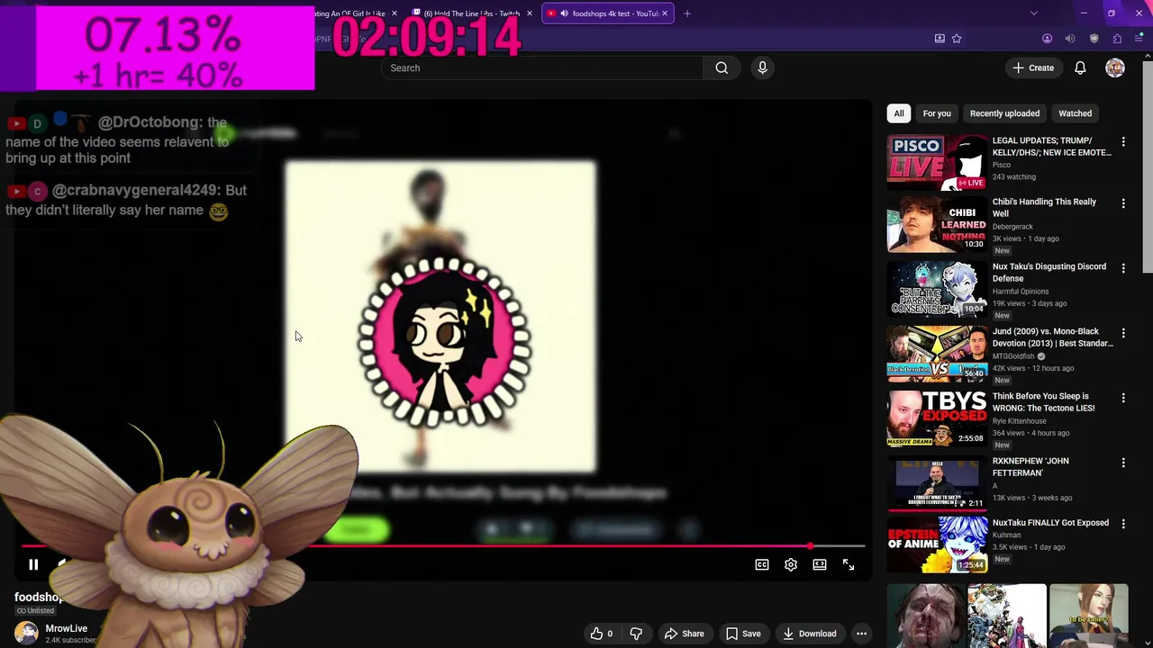Open more actions ellipsis below video
The image size is (1153, 648).
(861, 634)
